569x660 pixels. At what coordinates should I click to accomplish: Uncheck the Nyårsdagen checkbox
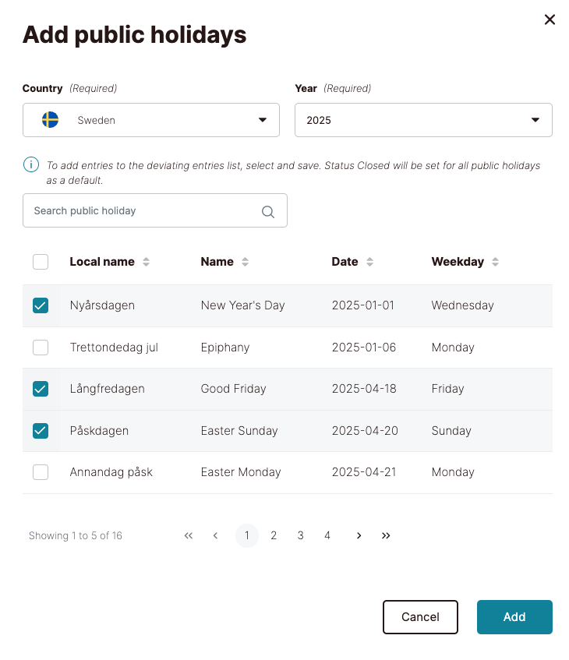click(x=41, y=305)
